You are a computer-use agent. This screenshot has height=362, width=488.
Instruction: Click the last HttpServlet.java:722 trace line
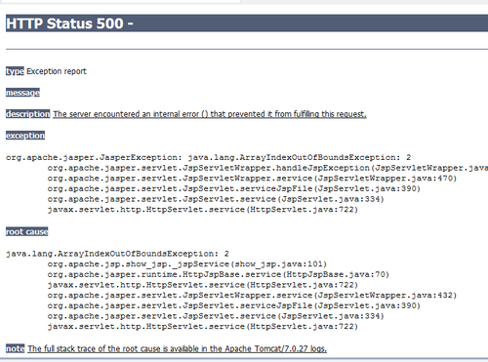(x=203, y=327)
